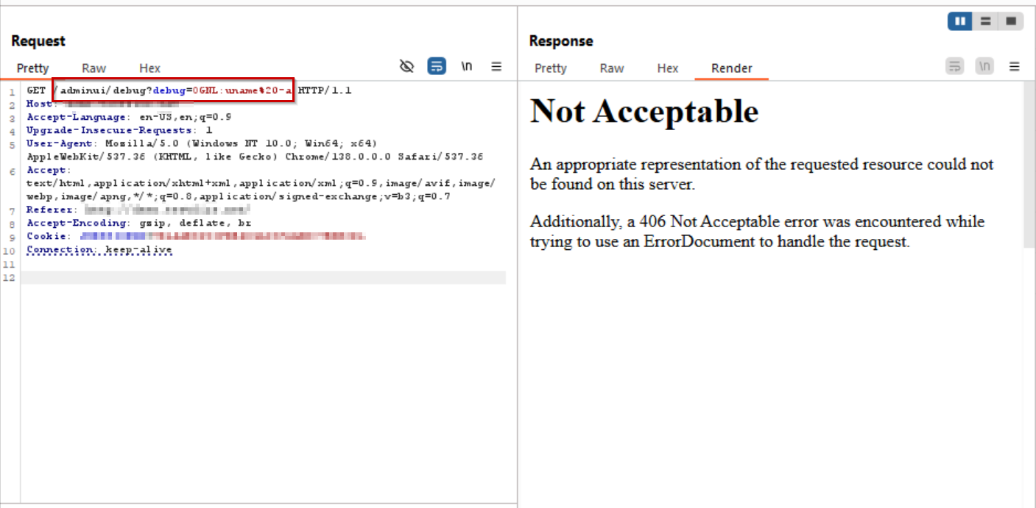Toggle word wrap icon in Request panel
Screen dimensions: 1036x508
[x=437, y=67]
